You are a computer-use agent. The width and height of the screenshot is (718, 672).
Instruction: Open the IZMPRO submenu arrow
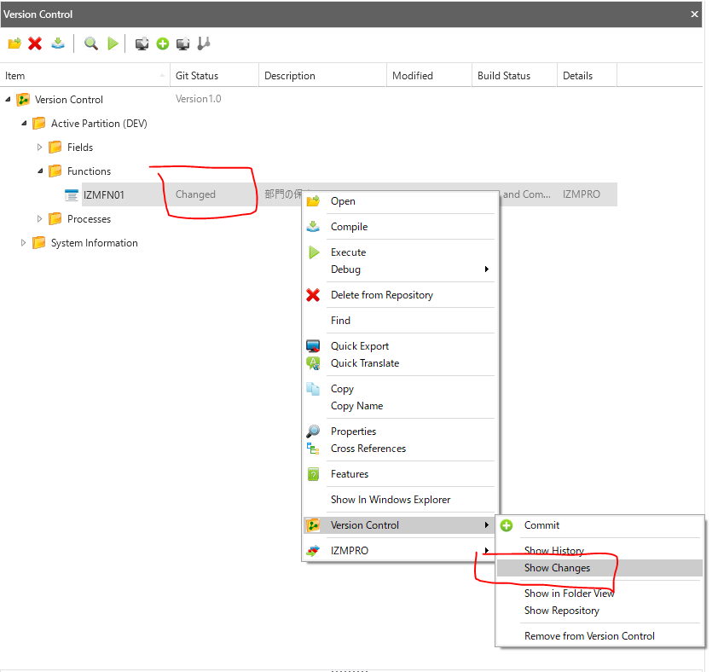point(487,551)
